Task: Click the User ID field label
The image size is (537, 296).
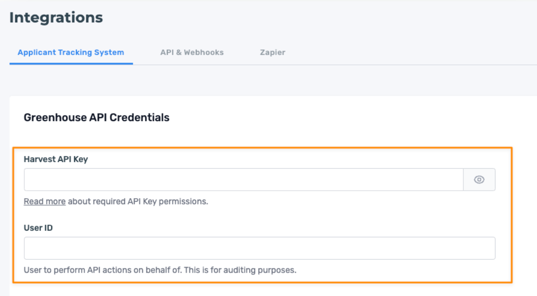Action: (38, 228)
